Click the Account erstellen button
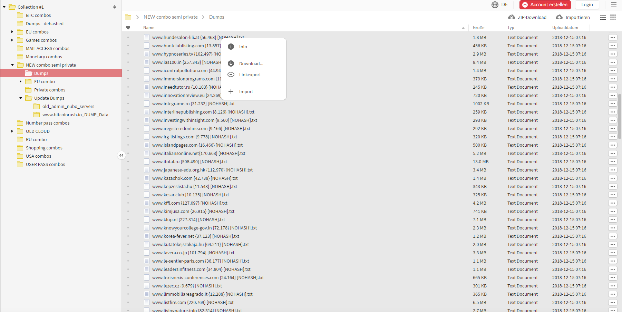Image resolution: width=622 pixels, height=314 pixels. (x=545, y=4)
